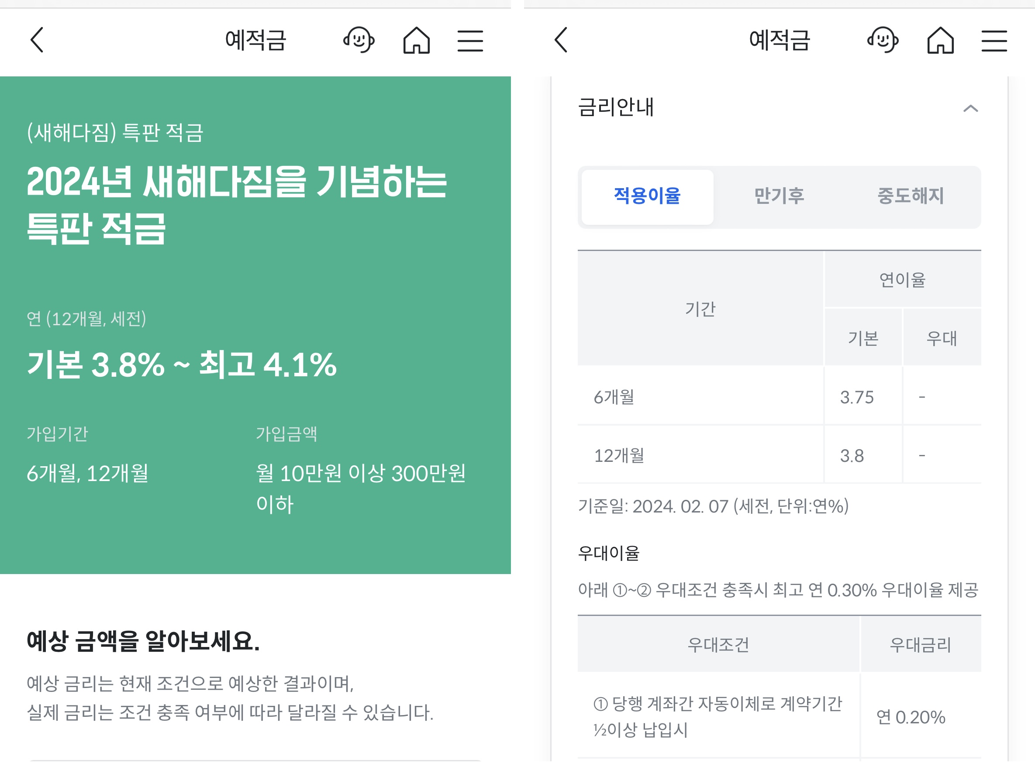The width and height of the screenshot is (1035, 767).
Task: Switch to the 만기후 tab
Action: click(x=779, y=196)
